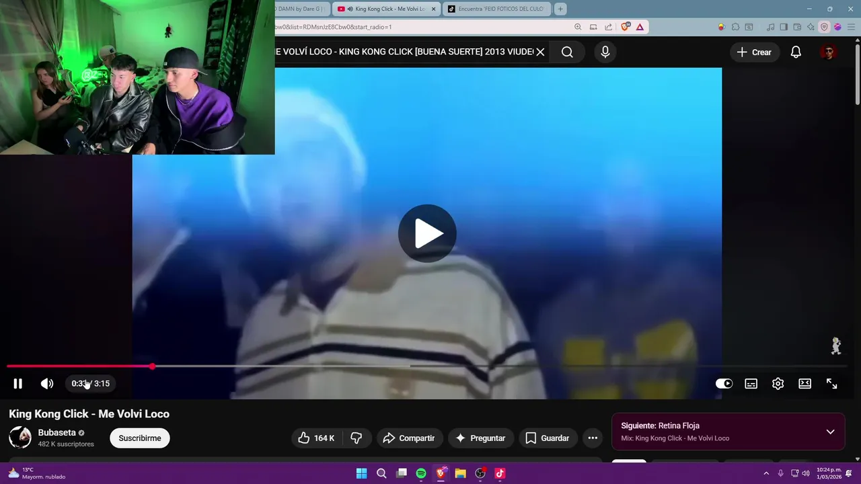The height and width of the screenshot is (484, 861).
Task: Click the large play button overlay
Action: point(427,233)
